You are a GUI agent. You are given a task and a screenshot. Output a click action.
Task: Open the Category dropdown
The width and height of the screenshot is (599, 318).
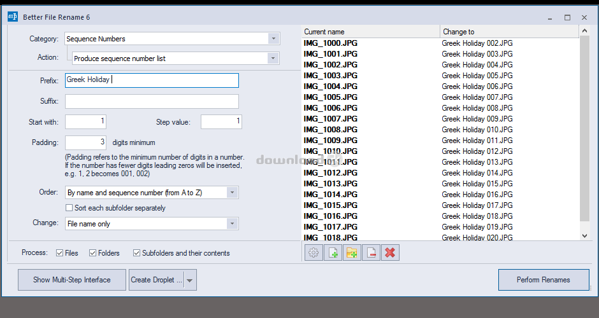pos(273,39)
